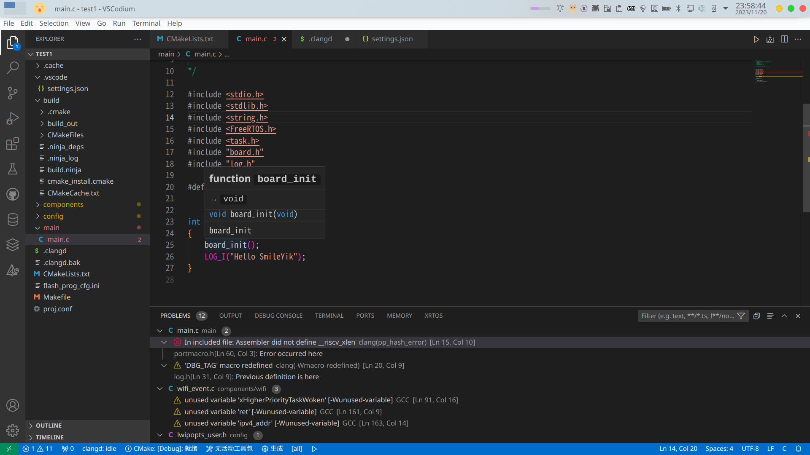Open the File menu

click(x=8, y=24)
